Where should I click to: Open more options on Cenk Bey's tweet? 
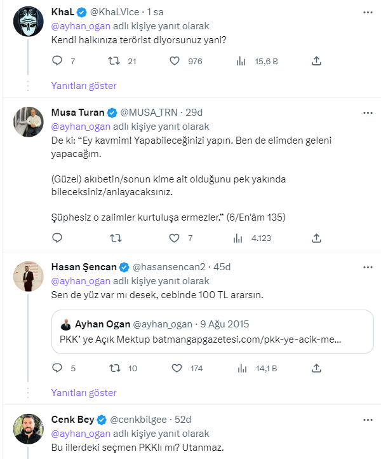pyautogui.click(x=368, y=420)
